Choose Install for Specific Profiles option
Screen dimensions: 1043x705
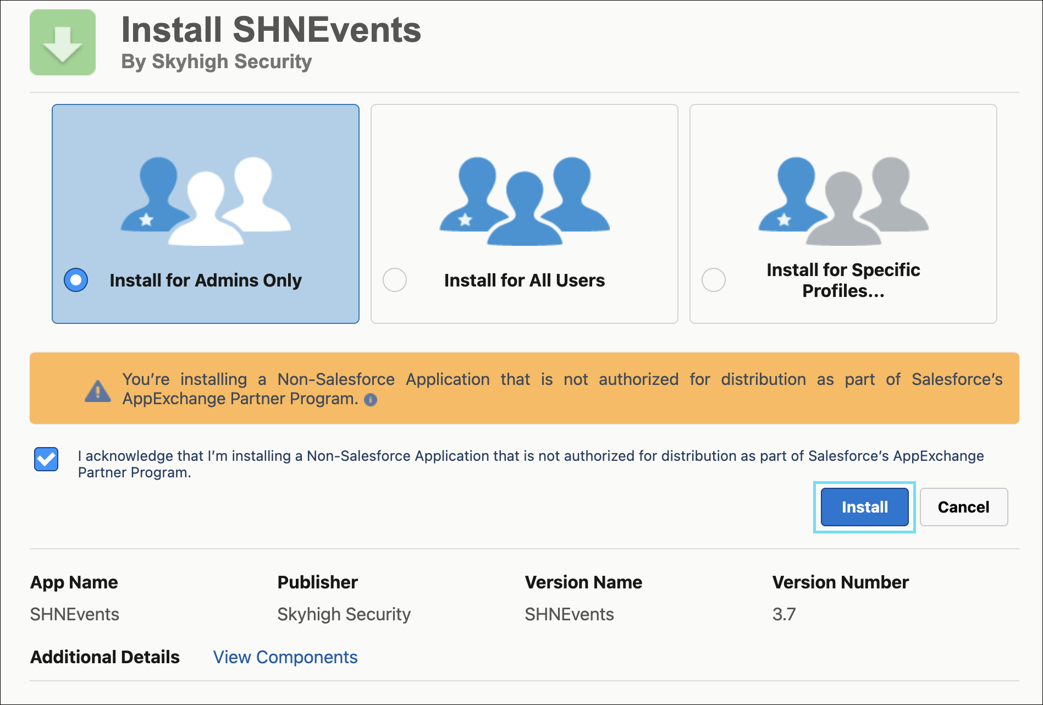[713, 280]
